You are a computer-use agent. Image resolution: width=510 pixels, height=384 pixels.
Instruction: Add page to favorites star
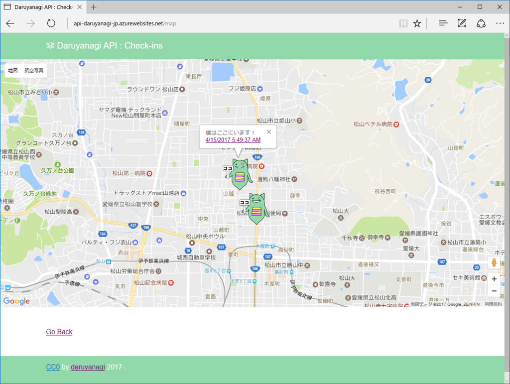click(417, 23)
